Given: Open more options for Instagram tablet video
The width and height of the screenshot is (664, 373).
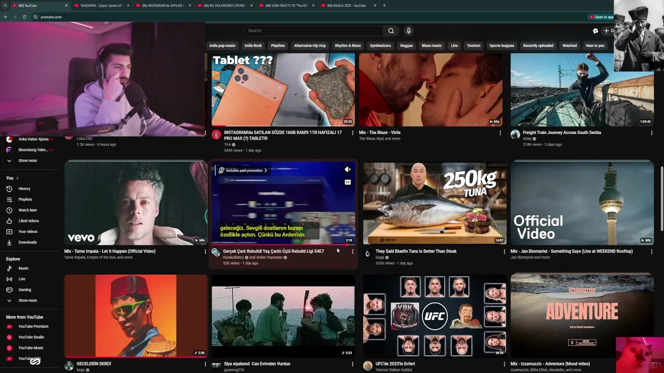Looking at the screenshot, I should 352,133.
